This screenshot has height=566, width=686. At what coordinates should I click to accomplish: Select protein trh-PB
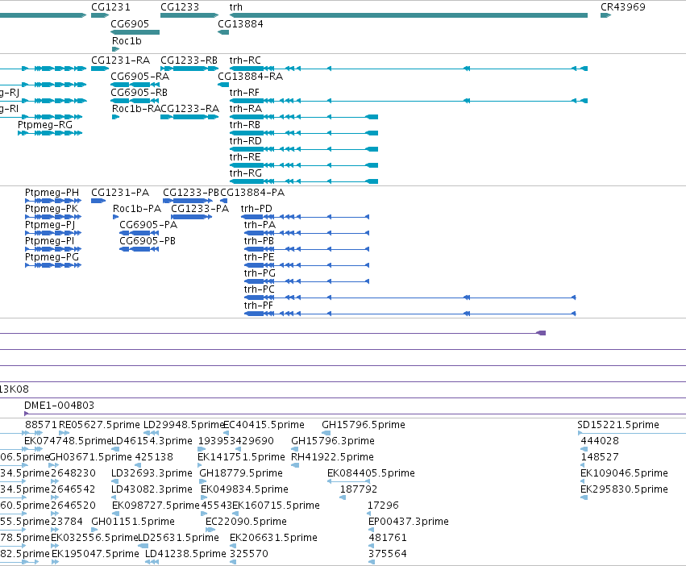tap(306, 249)
